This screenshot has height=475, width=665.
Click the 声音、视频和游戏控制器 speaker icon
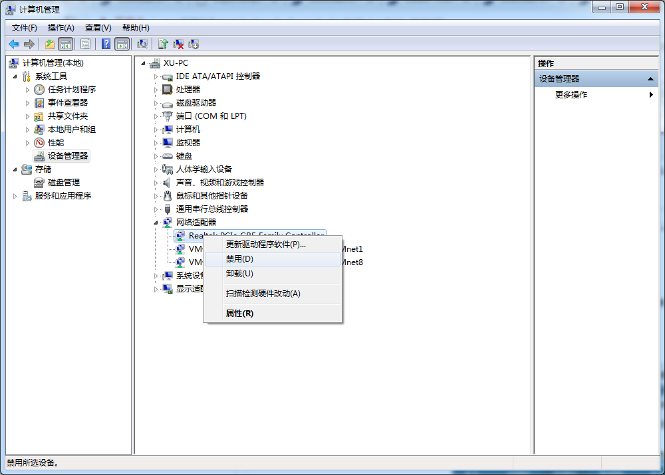tap(168, 183)
